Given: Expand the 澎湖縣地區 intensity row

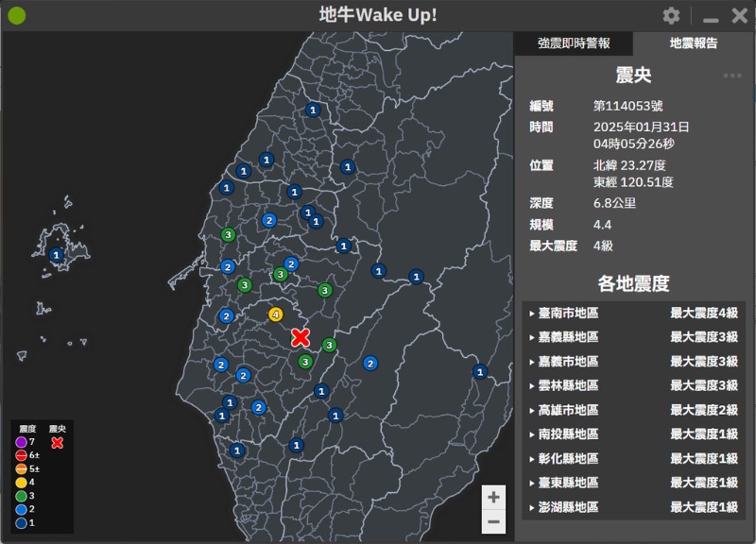Looking at the screenshot, I should coord(633,507).
